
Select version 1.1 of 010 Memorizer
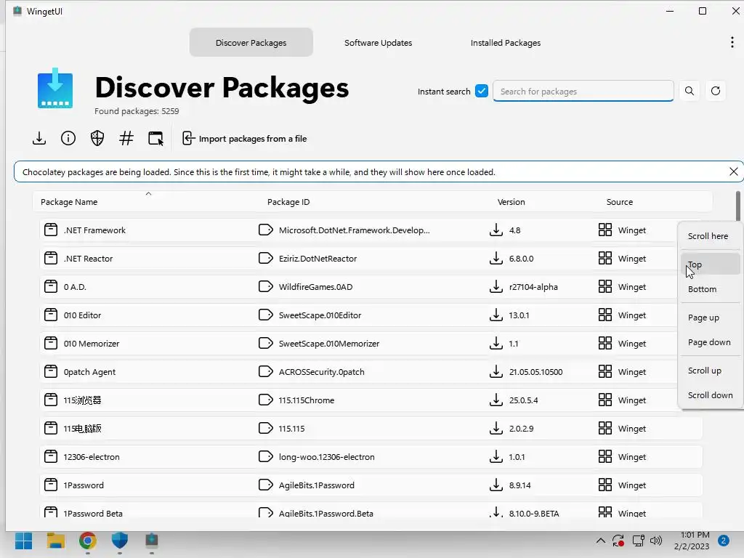pos(514,344)
